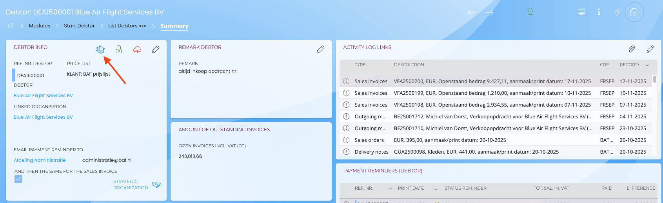Edit the Remark Debtor panel
Image resolution: width=663 pixels, height=203 pixels.
coord(320,49)
